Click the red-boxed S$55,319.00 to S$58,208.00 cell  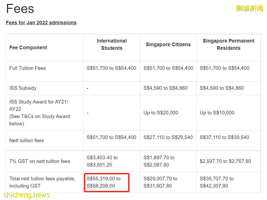[x=107, y=182]
